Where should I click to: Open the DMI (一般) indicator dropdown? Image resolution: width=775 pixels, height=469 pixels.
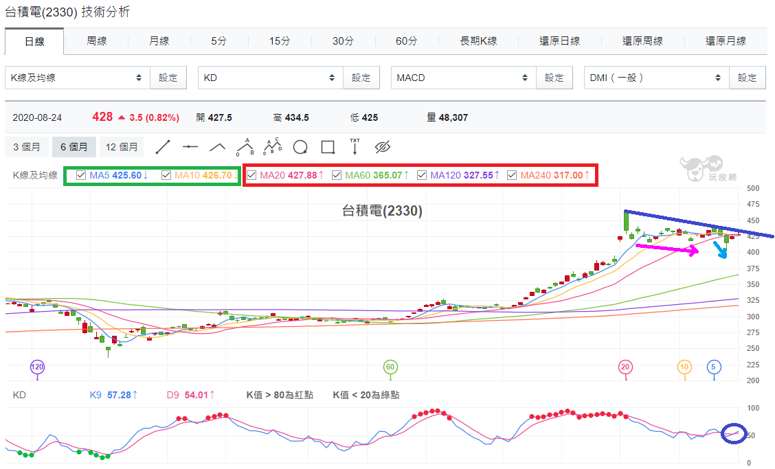coord(657,78)
